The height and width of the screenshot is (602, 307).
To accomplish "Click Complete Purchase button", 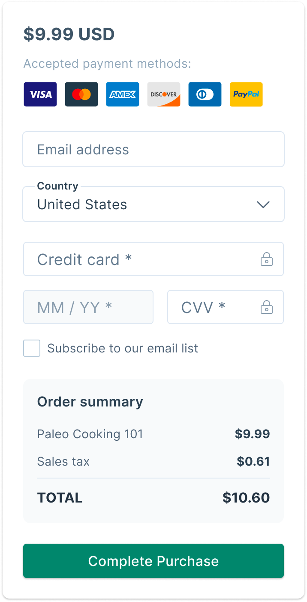I will pyautogui.click(x=153, y=561).
